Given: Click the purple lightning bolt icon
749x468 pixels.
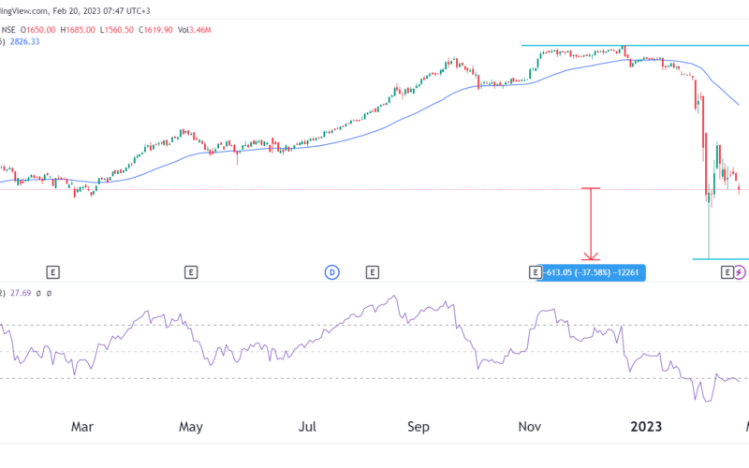Looking at the screenshot, I should tap(741, 272).
